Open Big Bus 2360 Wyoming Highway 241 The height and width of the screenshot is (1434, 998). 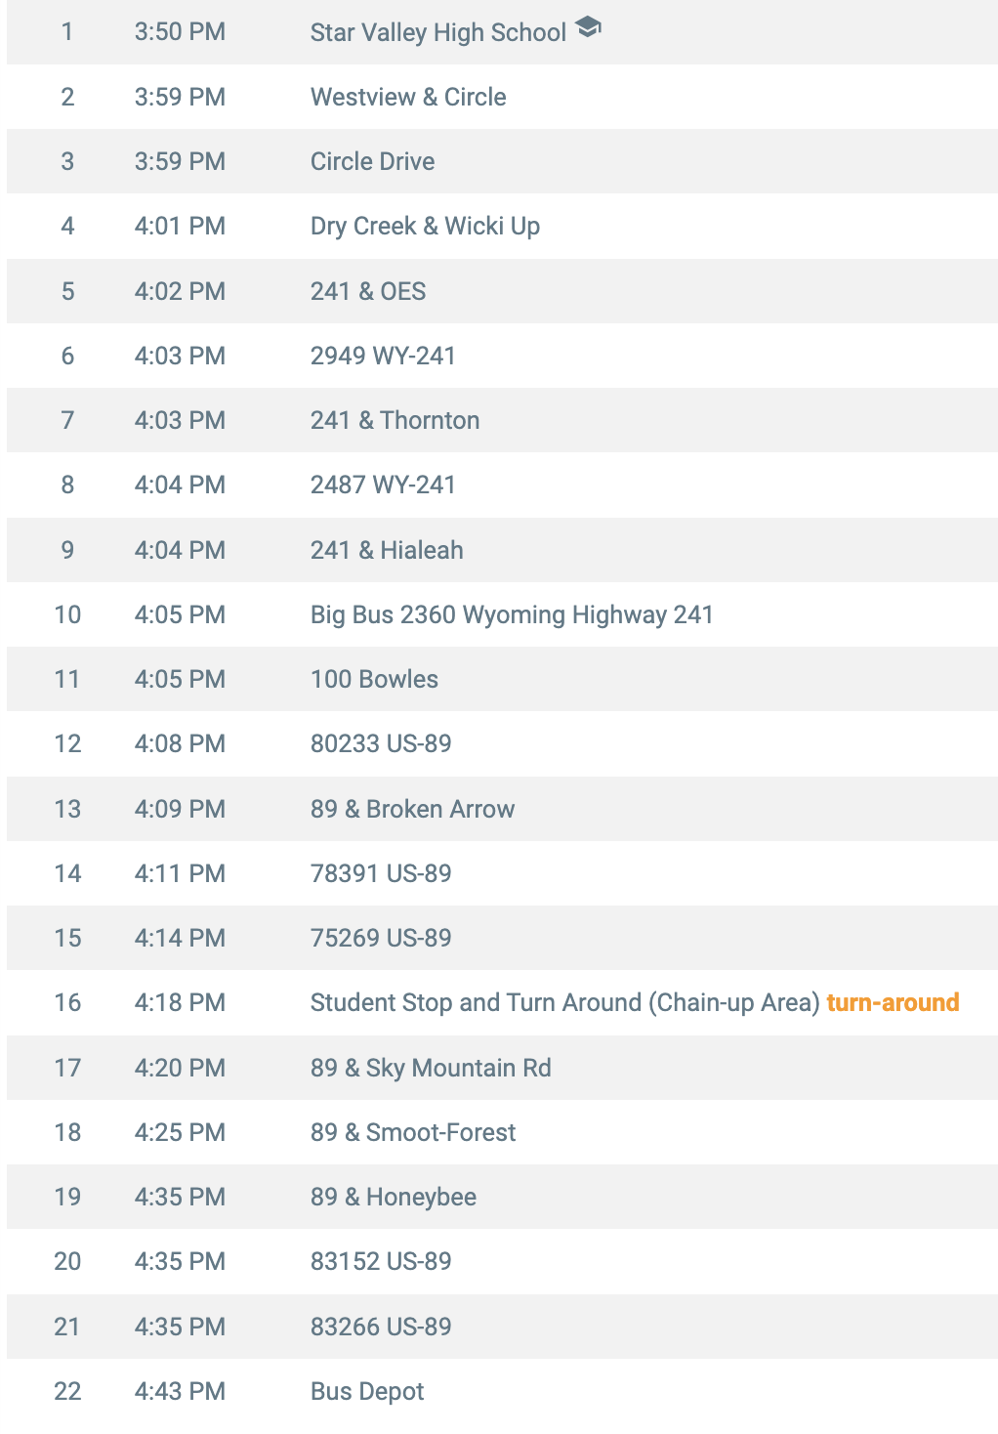[x=512, y=614]
